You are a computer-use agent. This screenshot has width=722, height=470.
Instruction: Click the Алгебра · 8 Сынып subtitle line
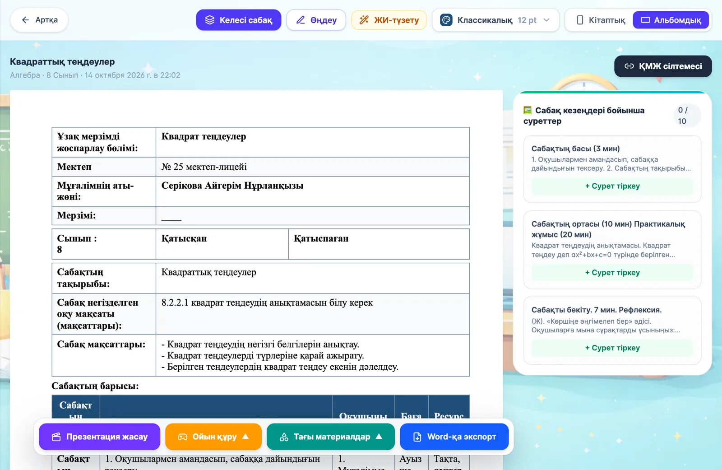[95, 75]
